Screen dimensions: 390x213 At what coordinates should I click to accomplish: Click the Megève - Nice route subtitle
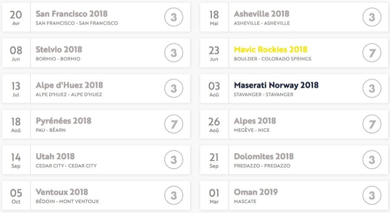(x=252, y=130)
